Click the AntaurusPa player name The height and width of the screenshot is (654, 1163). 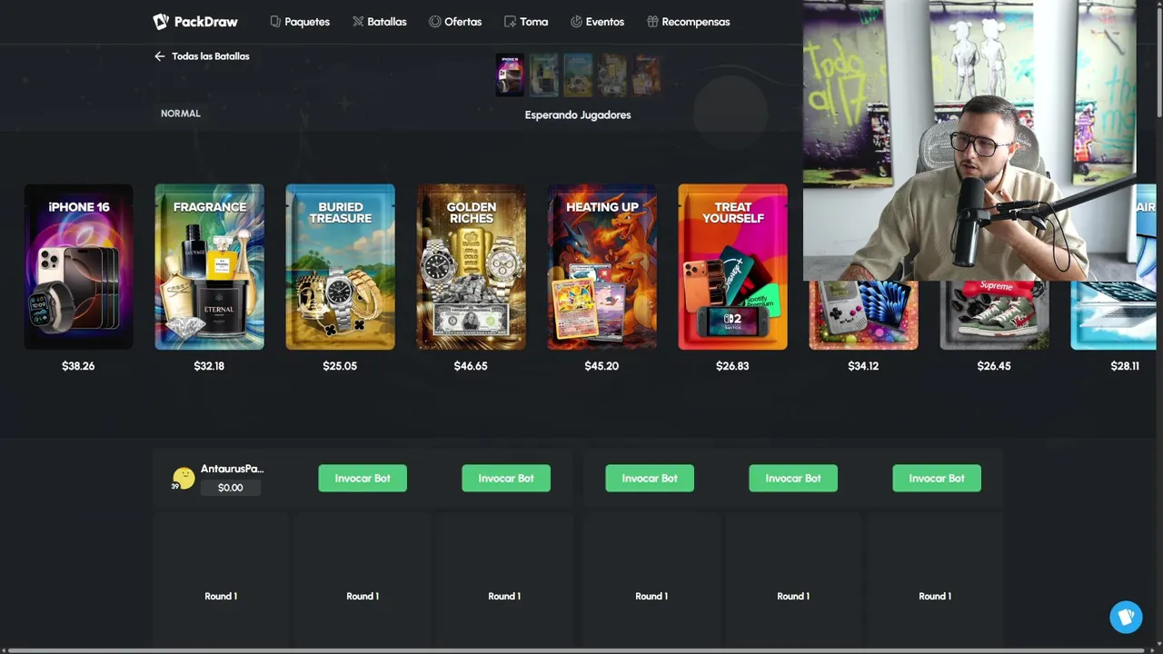coord(233,469)
